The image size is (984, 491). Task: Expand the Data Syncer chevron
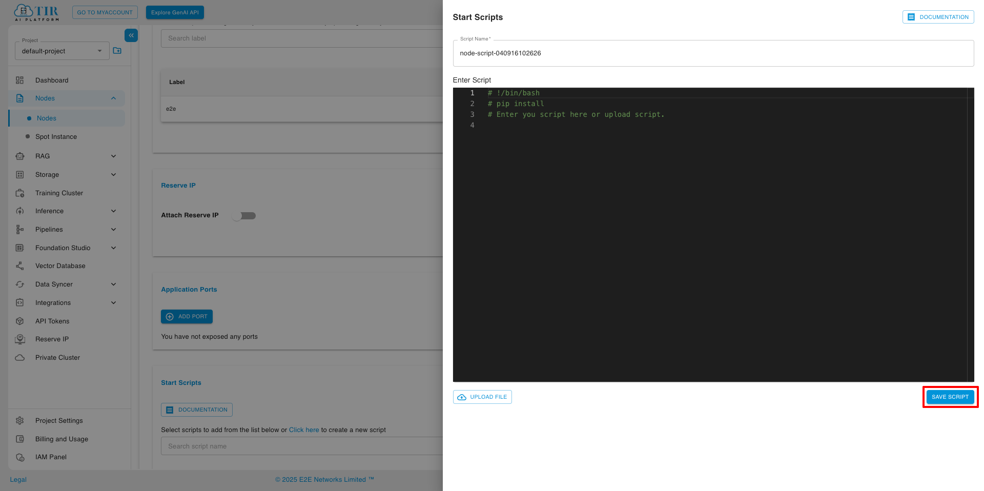(x=113, y=284)
